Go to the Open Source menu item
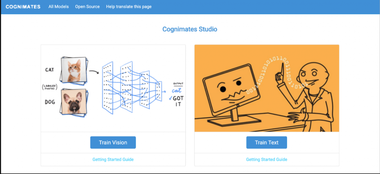380x174 pixels. [87, 7]
